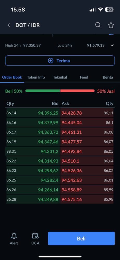
Task: Tap the back arrow next to DOT / IDR
Action: [9, 25]
